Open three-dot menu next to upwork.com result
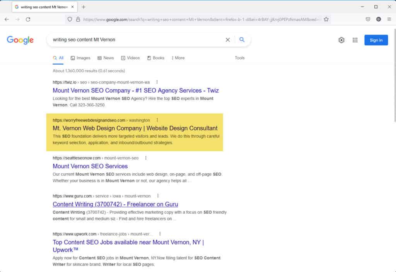 click(160, 234)
